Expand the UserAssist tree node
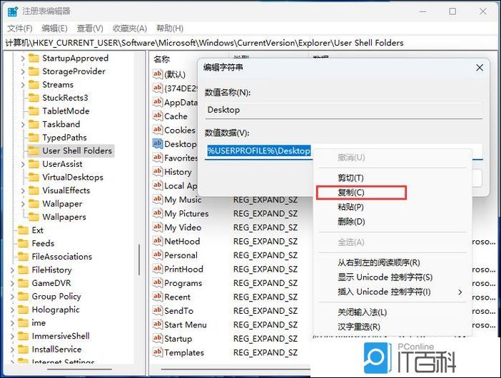 pyautogui.click(x=23, y=165)
